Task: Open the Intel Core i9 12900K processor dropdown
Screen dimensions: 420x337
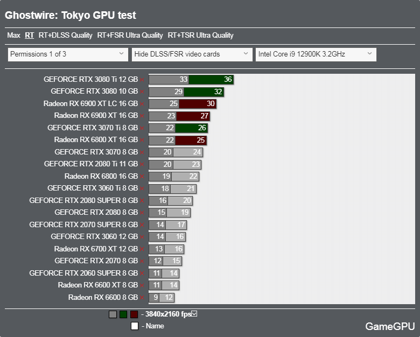Action: (316, 54)
